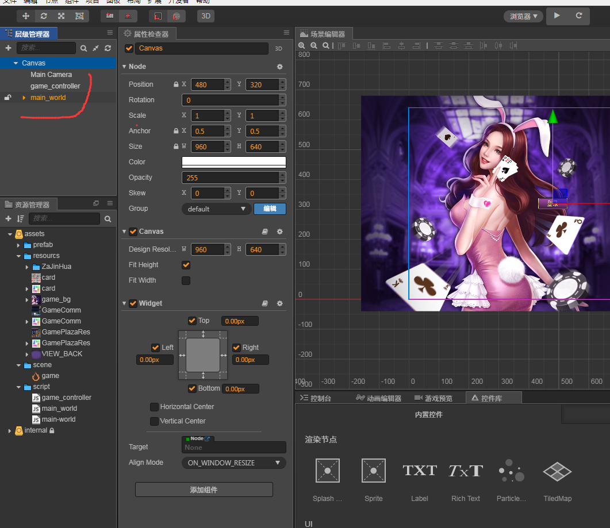Viewport: 610px width, 528px height.
Task: Click the 添加组件 add component button
Action: [204, 490]
